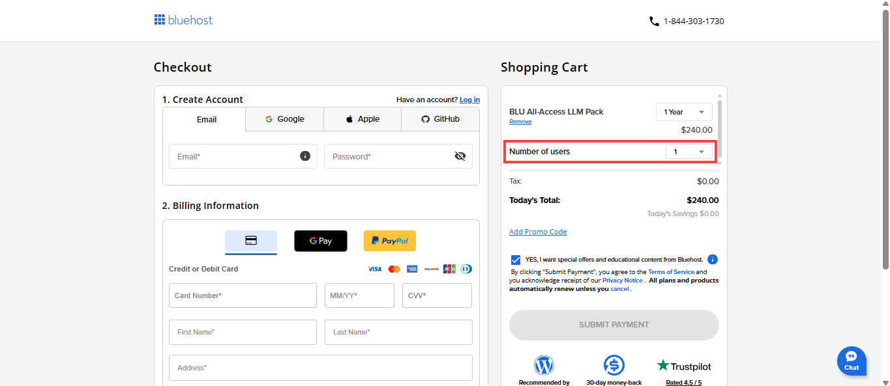Remove the BLU All-Access LLM Pack
Image resolution: width=890 pixels, height=386 pixels.
click(520, 122)
